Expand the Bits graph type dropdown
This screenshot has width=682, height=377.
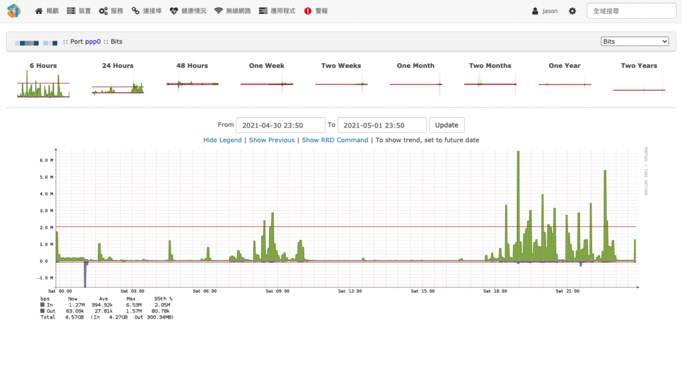(635, 41)
